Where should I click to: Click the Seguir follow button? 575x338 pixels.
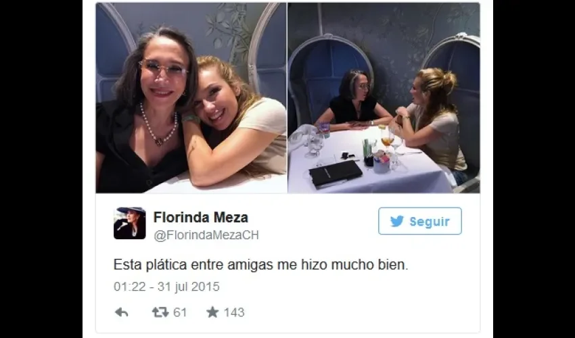(x=420, y=221)
